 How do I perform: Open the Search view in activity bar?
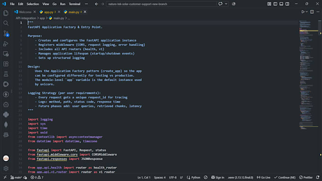(6, 23)
